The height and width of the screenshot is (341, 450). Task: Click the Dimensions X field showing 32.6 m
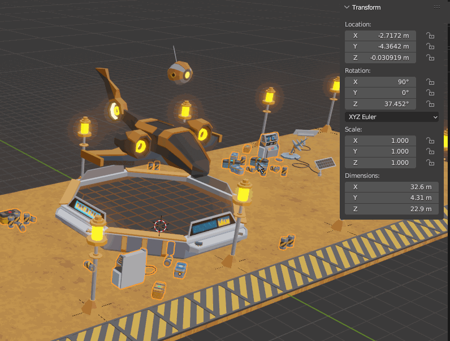[391, 187]
